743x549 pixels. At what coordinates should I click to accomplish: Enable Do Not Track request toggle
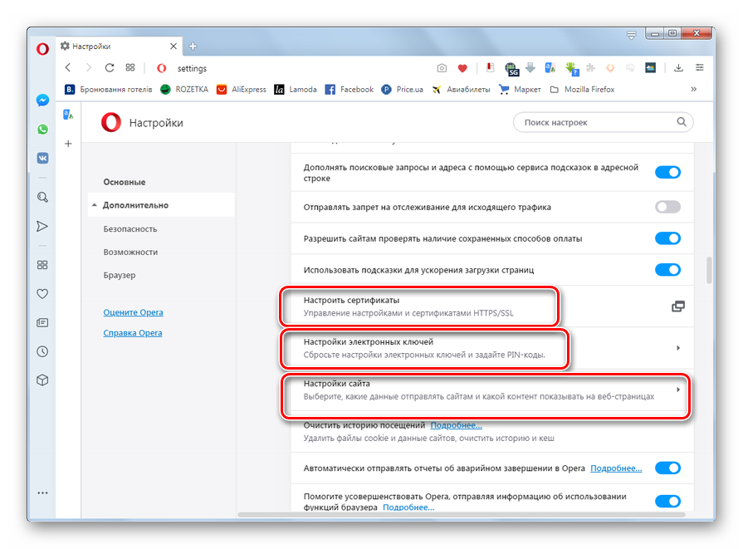point(667,207)
